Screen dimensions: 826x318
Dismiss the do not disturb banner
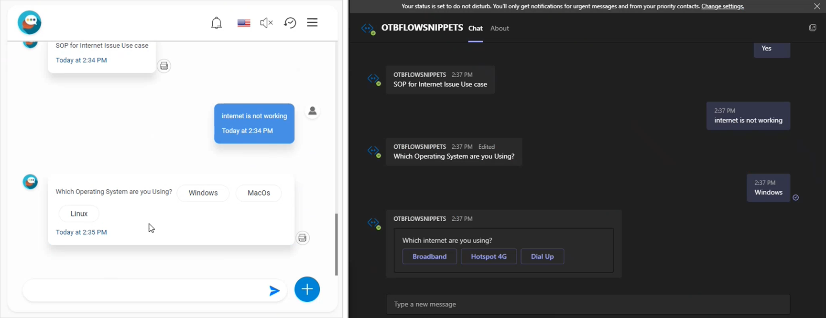817,6
